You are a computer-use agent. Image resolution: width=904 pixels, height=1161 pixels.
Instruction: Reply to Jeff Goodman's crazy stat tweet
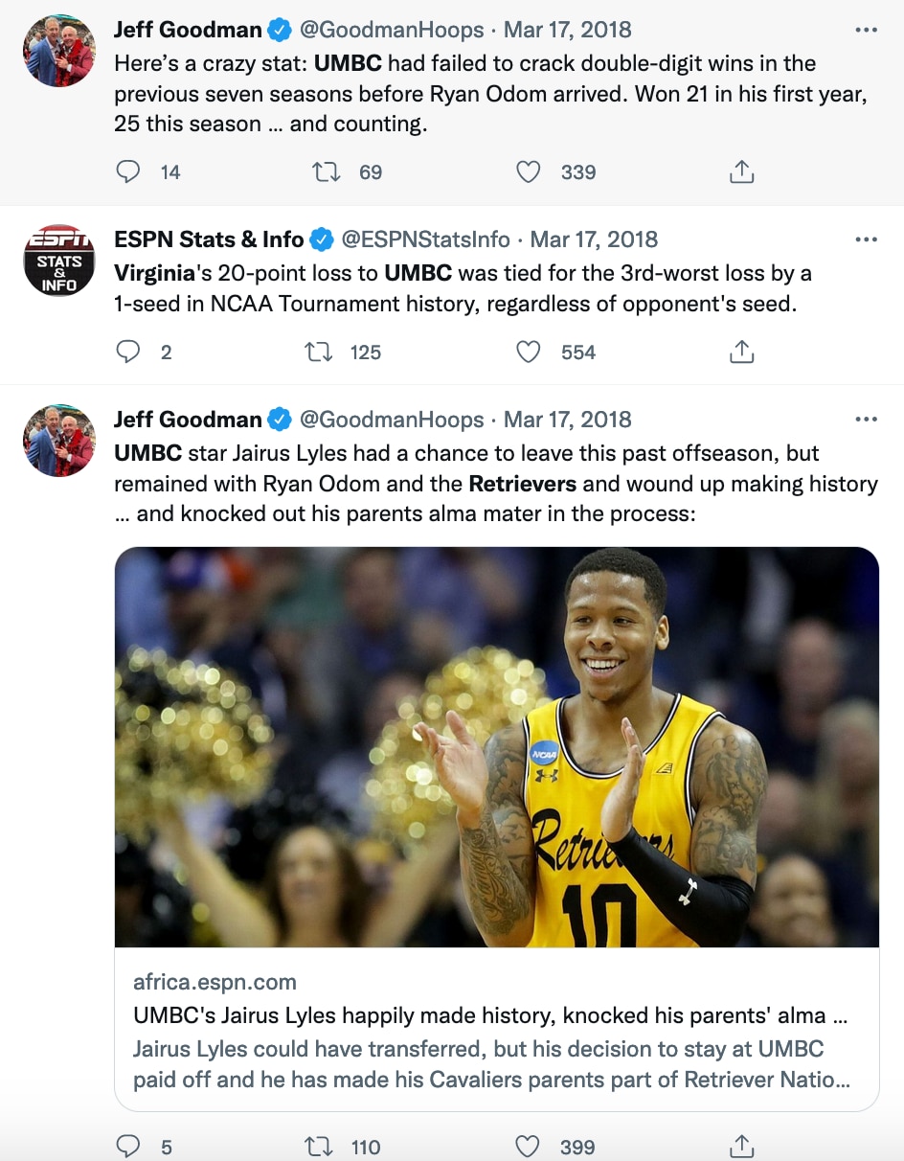(x=128, y=172)
